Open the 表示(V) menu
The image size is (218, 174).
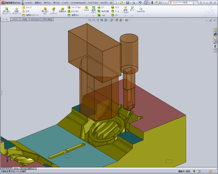pyautogui.click(x=47, y=3)
